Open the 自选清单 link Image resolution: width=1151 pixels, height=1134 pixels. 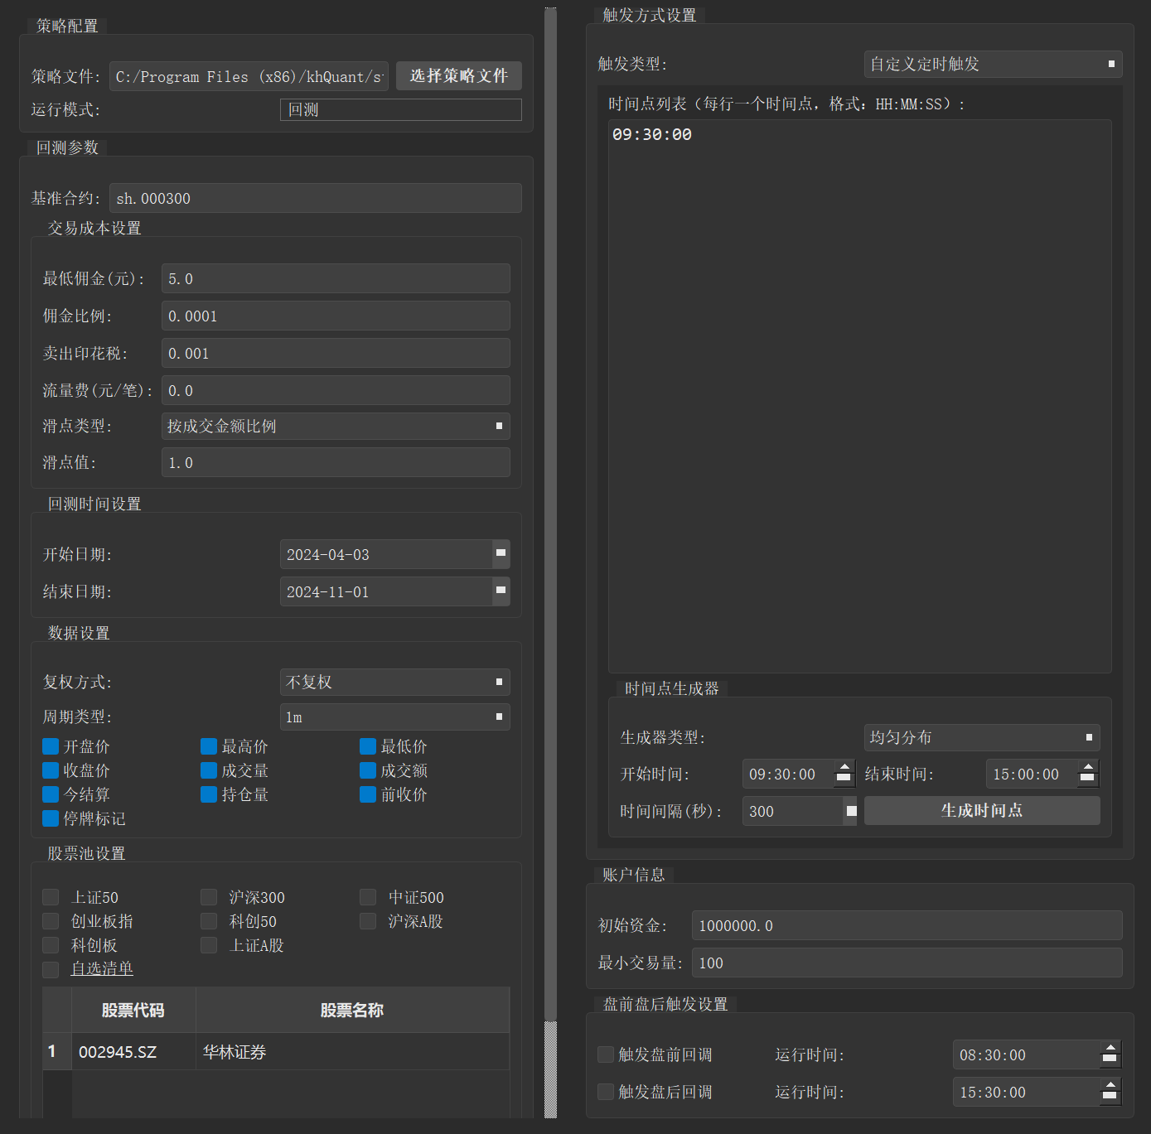pyautogui.click(x=102, y=969)
